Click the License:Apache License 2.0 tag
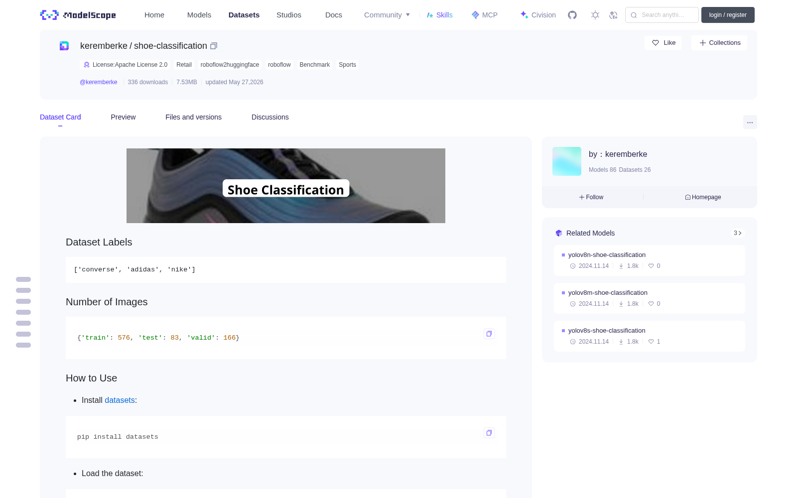Viewport: 797px width, 498px height. (x=125, y=65)
